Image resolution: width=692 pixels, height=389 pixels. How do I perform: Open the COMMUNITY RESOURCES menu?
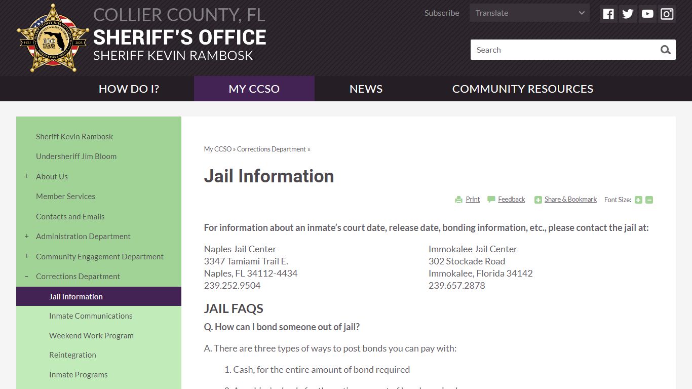[523, 89]
